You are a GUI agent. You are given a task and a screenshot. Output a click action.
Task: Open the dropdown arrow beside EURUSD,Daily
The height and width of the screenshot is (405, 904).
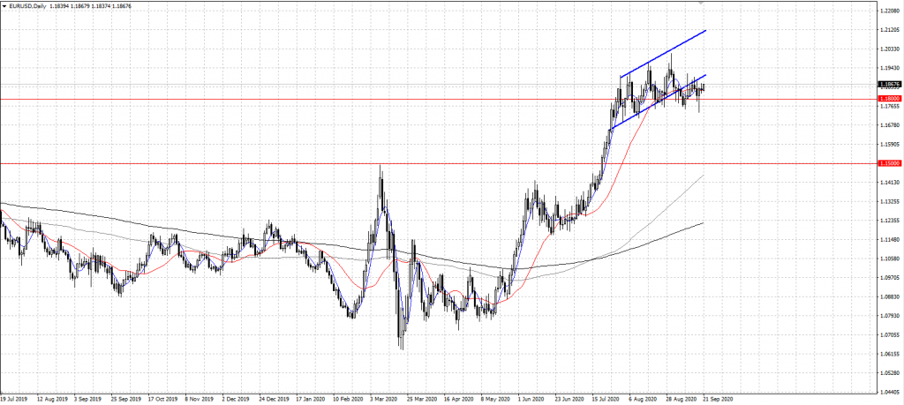(4, 7)
